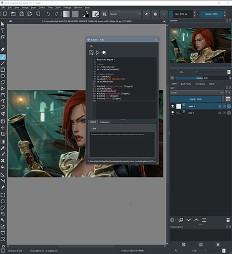This screenshot has width=232, height=254.
Task: Toggle eraser mode in toolbar
Action: point(146,14)
